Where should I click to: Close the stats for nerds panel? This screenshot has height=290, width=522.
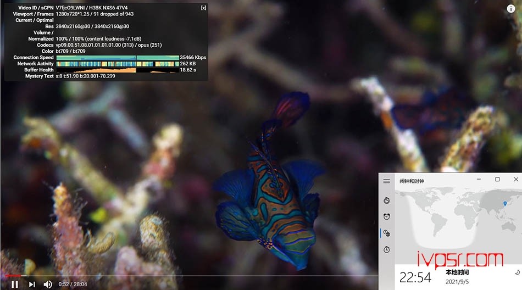[203, 8]
